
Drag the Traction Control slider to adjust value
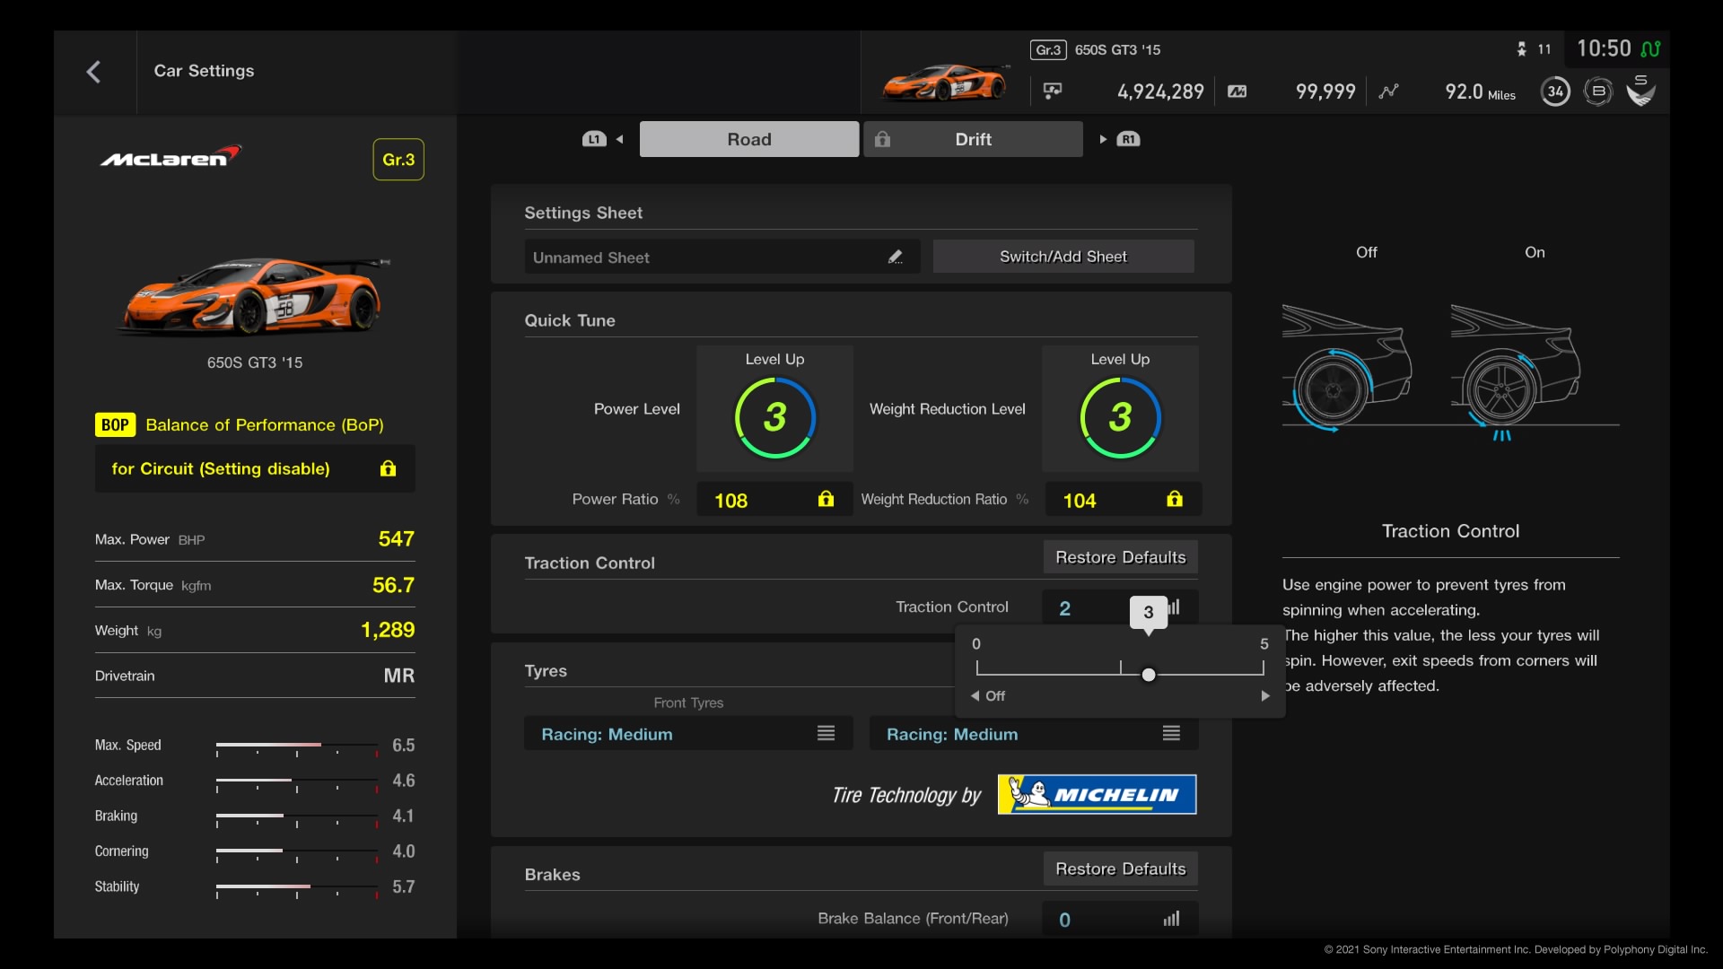click(x=1145, y=673)
